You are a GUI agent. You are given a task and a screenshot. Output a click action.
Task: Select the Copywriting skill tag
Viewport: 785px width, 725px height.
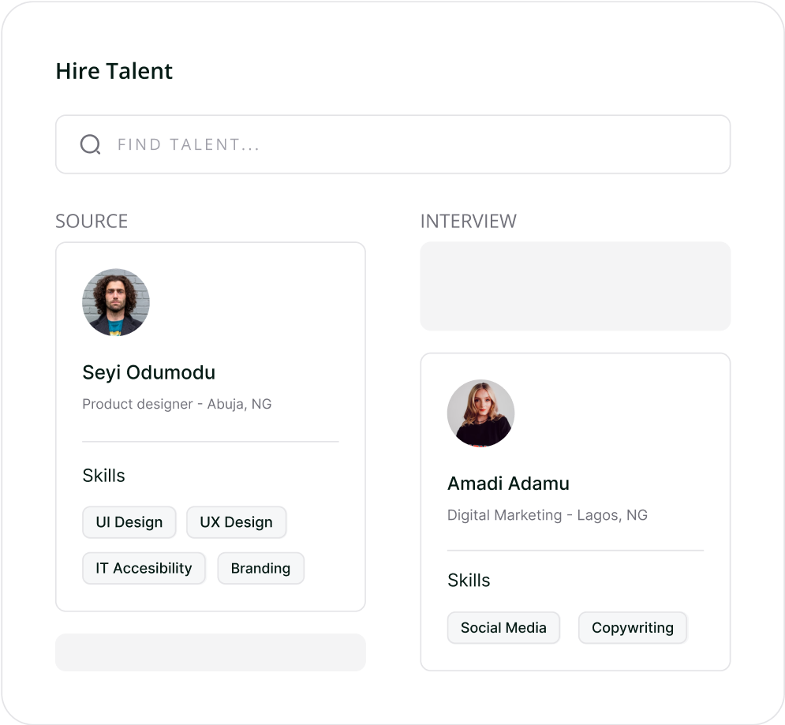coord(632,627)
